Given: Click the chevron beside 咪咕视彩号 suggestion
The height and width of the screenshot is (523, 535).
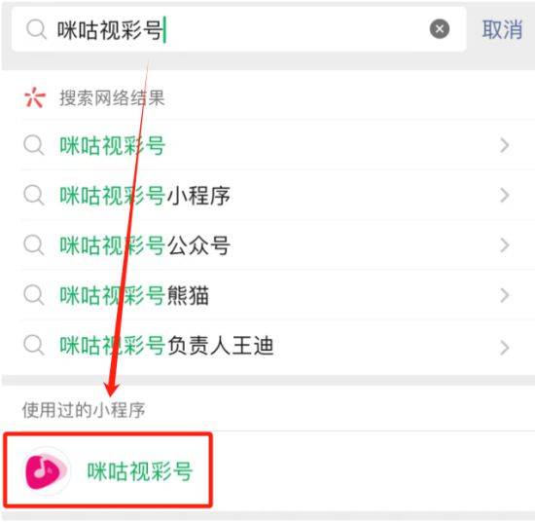Looking at the screenshot, I should pos(505,145).
